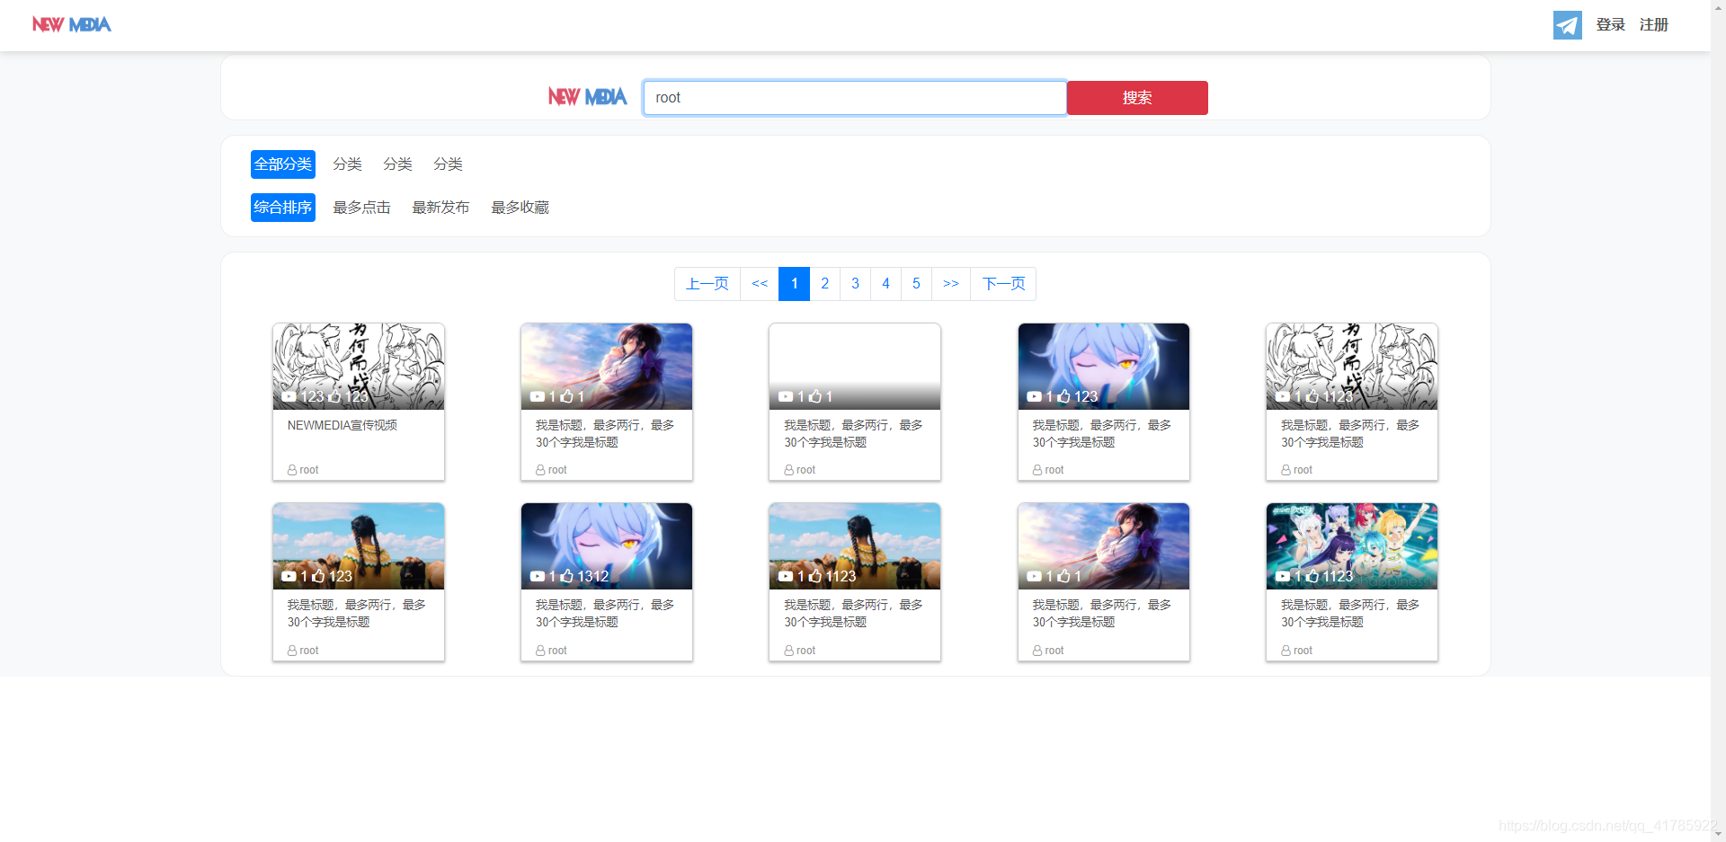This screenshot has width=1726, height=842.
Task: Sort by 最多点击
Action: pyautogui.click(x=361, y=208)
